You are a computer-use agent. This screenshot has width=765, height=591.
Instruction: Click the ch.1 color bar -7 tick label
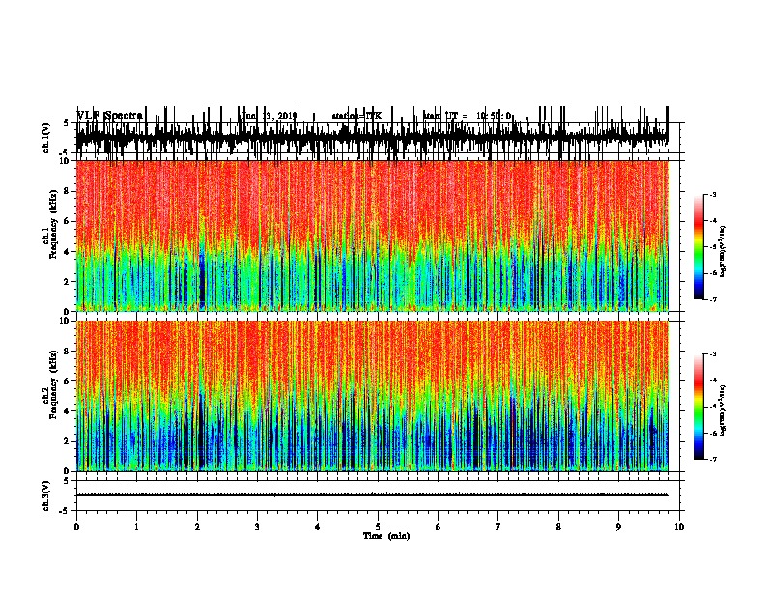point(712,299)
